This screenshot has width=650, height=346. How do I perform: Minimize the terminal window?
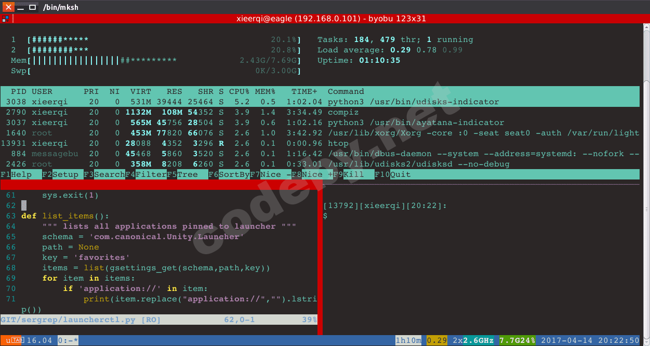pos(20,7)
